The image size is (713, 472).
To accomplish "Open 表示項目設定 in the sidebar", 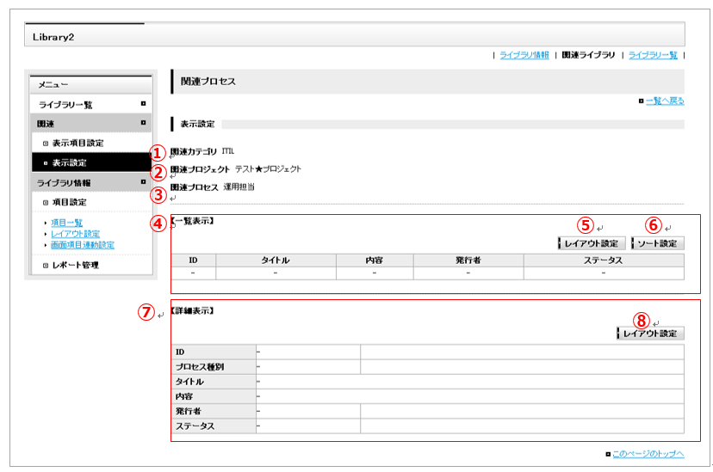I will pyautogui.click(x=77, y=143).
